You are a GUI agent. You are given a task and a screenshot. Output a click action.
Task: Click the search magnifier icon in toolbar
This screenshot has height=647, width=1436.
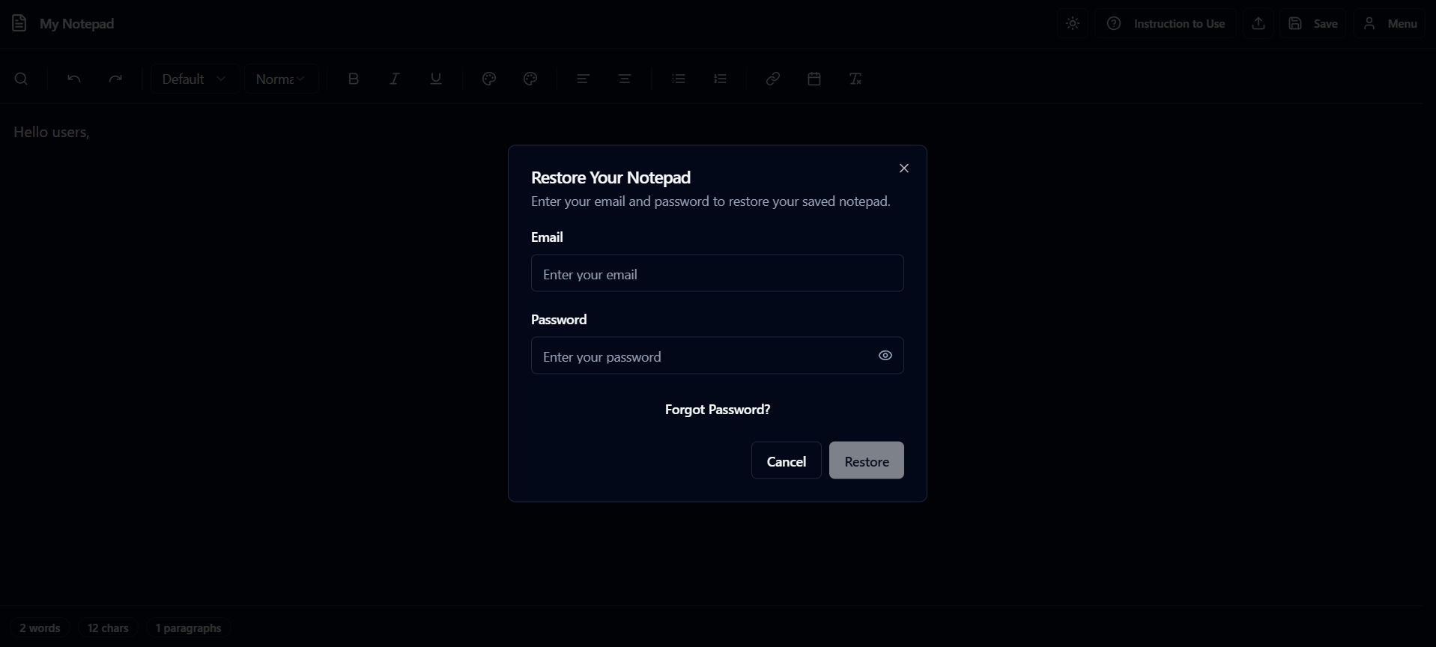click(x=21, y=79)
